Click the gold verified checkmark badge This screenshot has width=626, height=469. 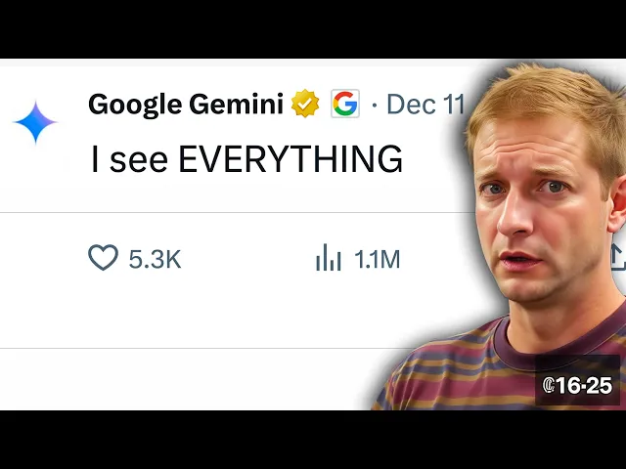point(305,104)
